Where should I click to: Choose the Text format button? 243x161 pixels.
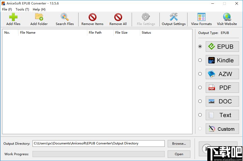(x=222, y=115)
